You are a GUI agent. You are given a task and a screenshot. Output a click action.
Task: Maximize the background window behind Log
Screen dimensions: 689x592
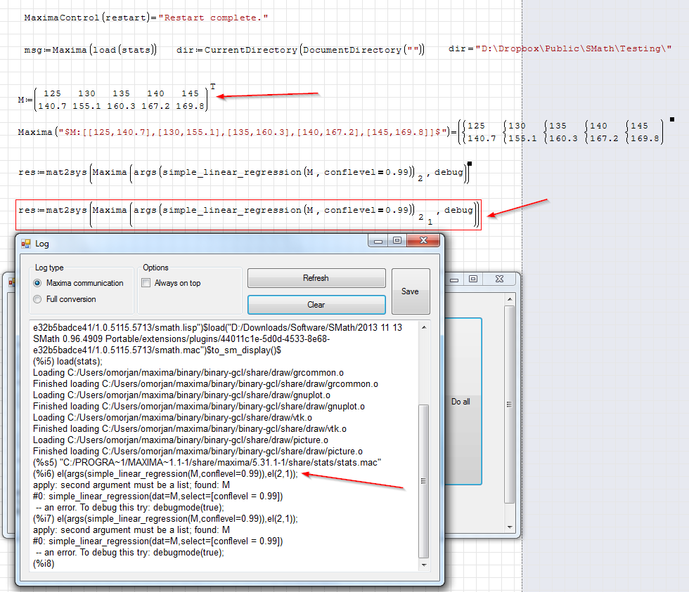point(473,279)
